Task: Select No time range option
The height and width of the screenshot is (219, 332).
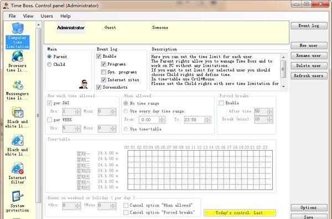Action: pos(126,103)
